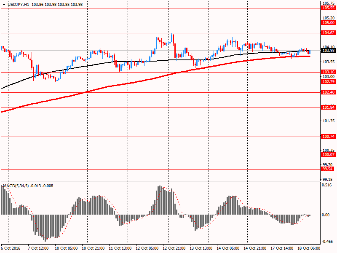
Task: Click the 14 Oct 21:00 time label
Action: click(255, 248)
